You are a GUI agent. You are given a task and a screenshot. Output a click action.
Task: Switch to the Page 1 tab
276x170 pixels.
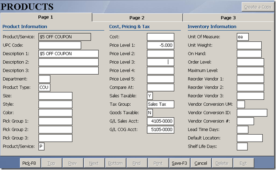pos(46,17)
